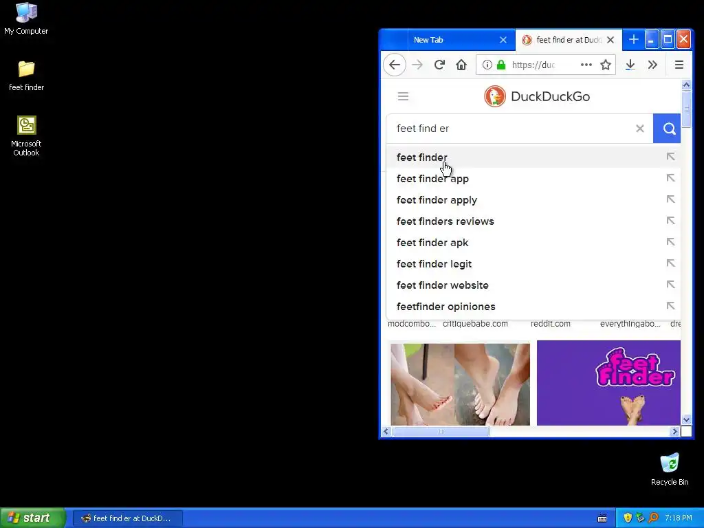Choose suggestion "feet finder apk"
This screenshot has height=528, width=704.
(x=533, y=243)
